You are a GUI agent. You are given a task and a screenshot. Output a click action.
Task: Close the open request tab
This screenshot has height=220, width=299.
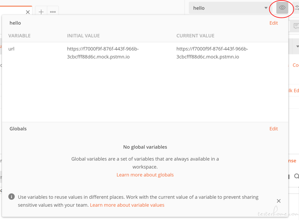click(x=28, y=12)
